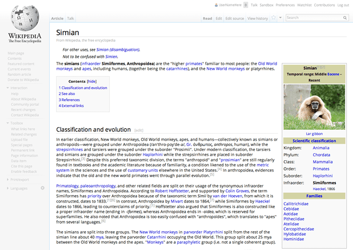Viewport: 353px width, 250px height.
Task: Open the Animalia kingdom link
Action: click(321, 148)
